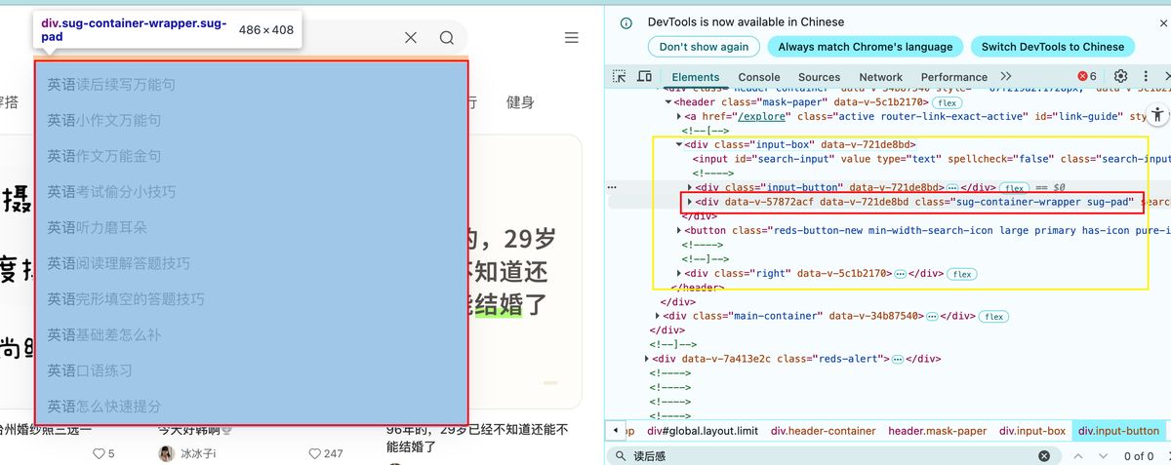This screenshot has height=465, width=1171.
Task: Choose suggestion 英语作文万能金句
Action: coord(252,156)
